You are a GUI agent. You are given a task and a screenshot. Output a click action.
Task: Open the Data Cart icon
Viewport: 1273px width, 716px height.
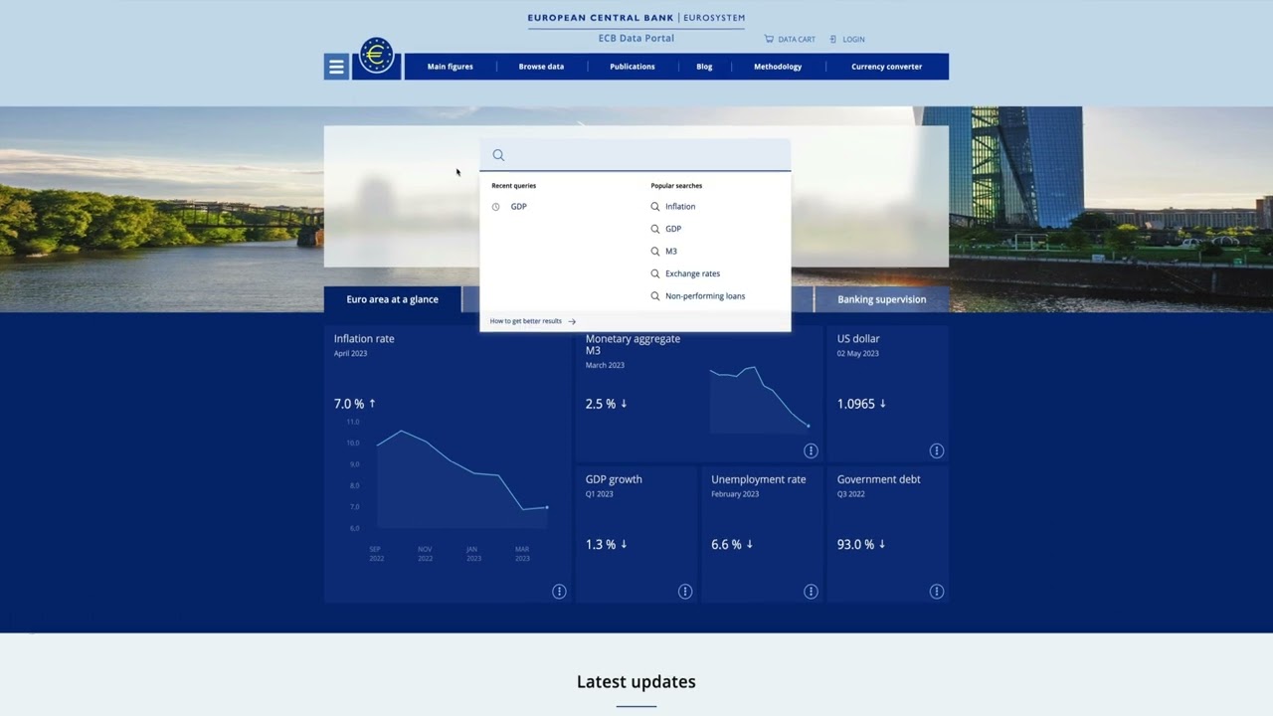(769, 39)
